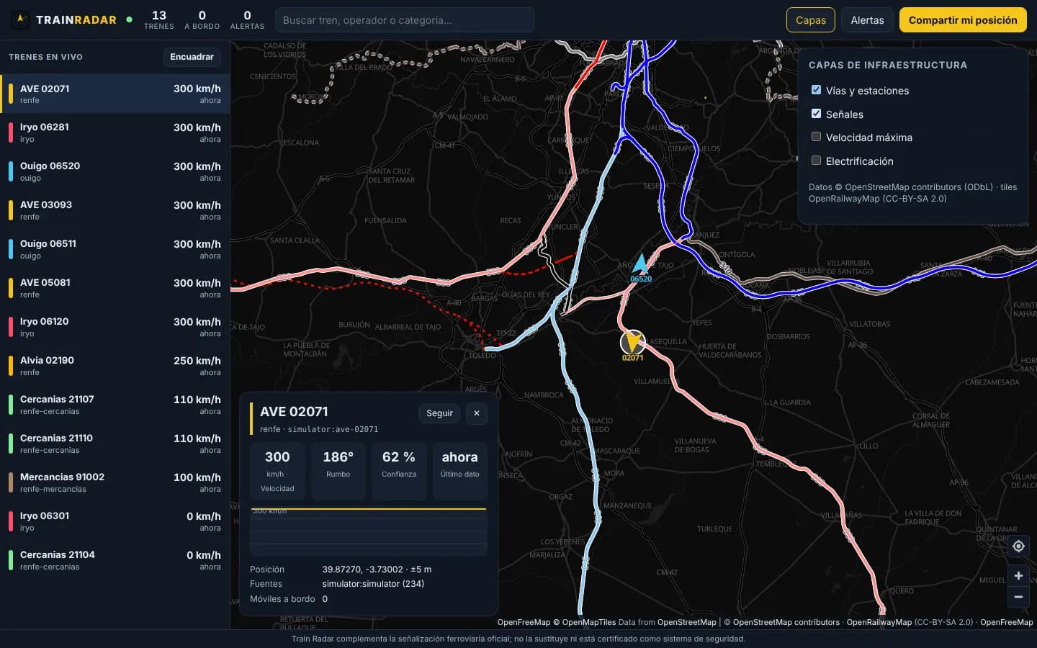The height and width of the screenshot is (648, 1037).
Task: Open the OpenRailwayMap attribution link
Action: 879,622
